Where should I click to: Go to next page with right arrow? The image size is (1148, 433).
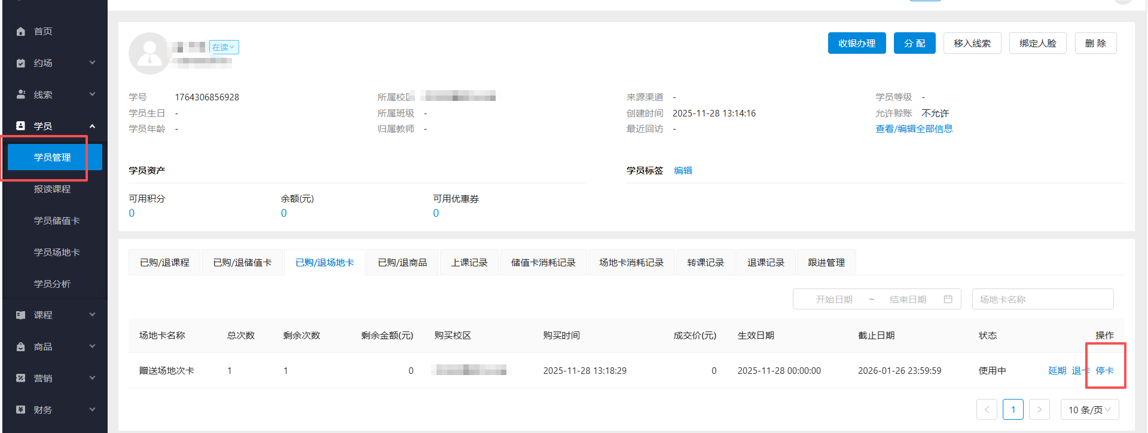1039,409
